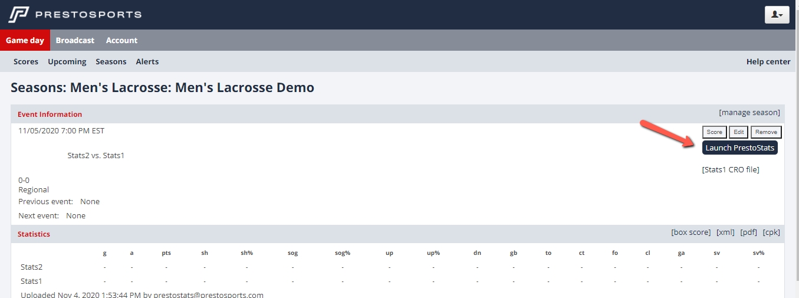This screenshot has width=799, height=298.
Task: Open the Broadcast tab
Action: click(x=75, y=40)
